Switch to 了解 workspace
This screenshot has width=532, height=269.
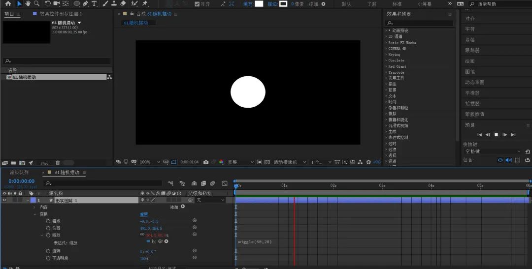(371, 4)
